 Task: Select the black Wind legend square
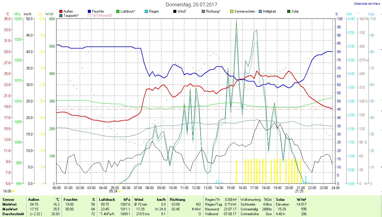[x=175, y=11]
